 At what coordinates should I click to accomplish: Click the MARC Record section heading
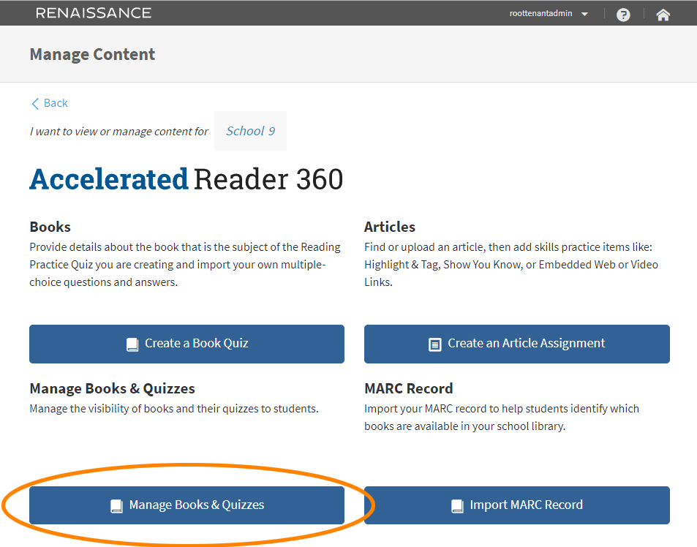[409, 388]
